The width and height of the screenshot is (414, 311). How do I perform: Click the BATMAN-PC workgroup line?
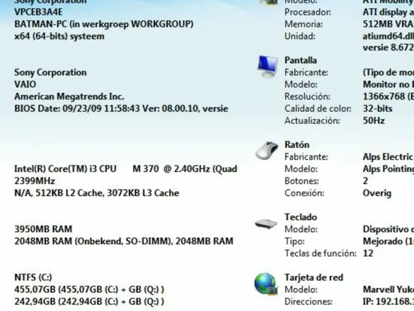pos(104,24)
